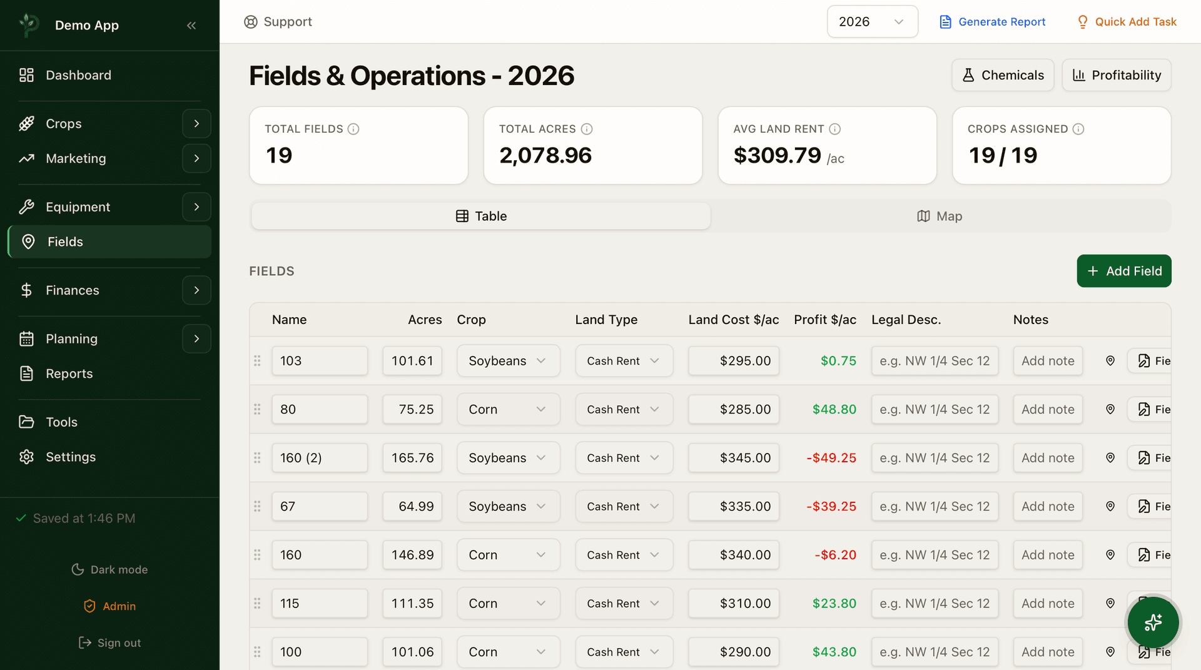This screenshot has width=1201, height=670.
Task: Click the Total Fields info icon
Action: point(353,129)
